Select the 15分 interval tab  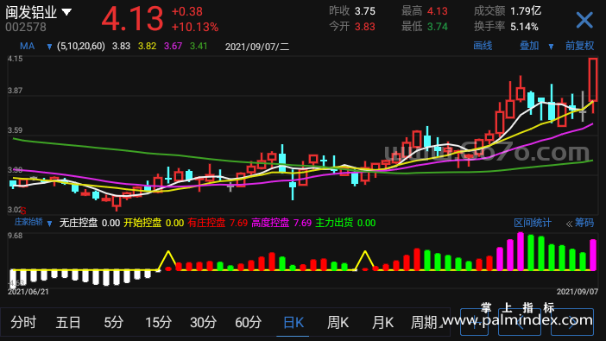(158, 322)
